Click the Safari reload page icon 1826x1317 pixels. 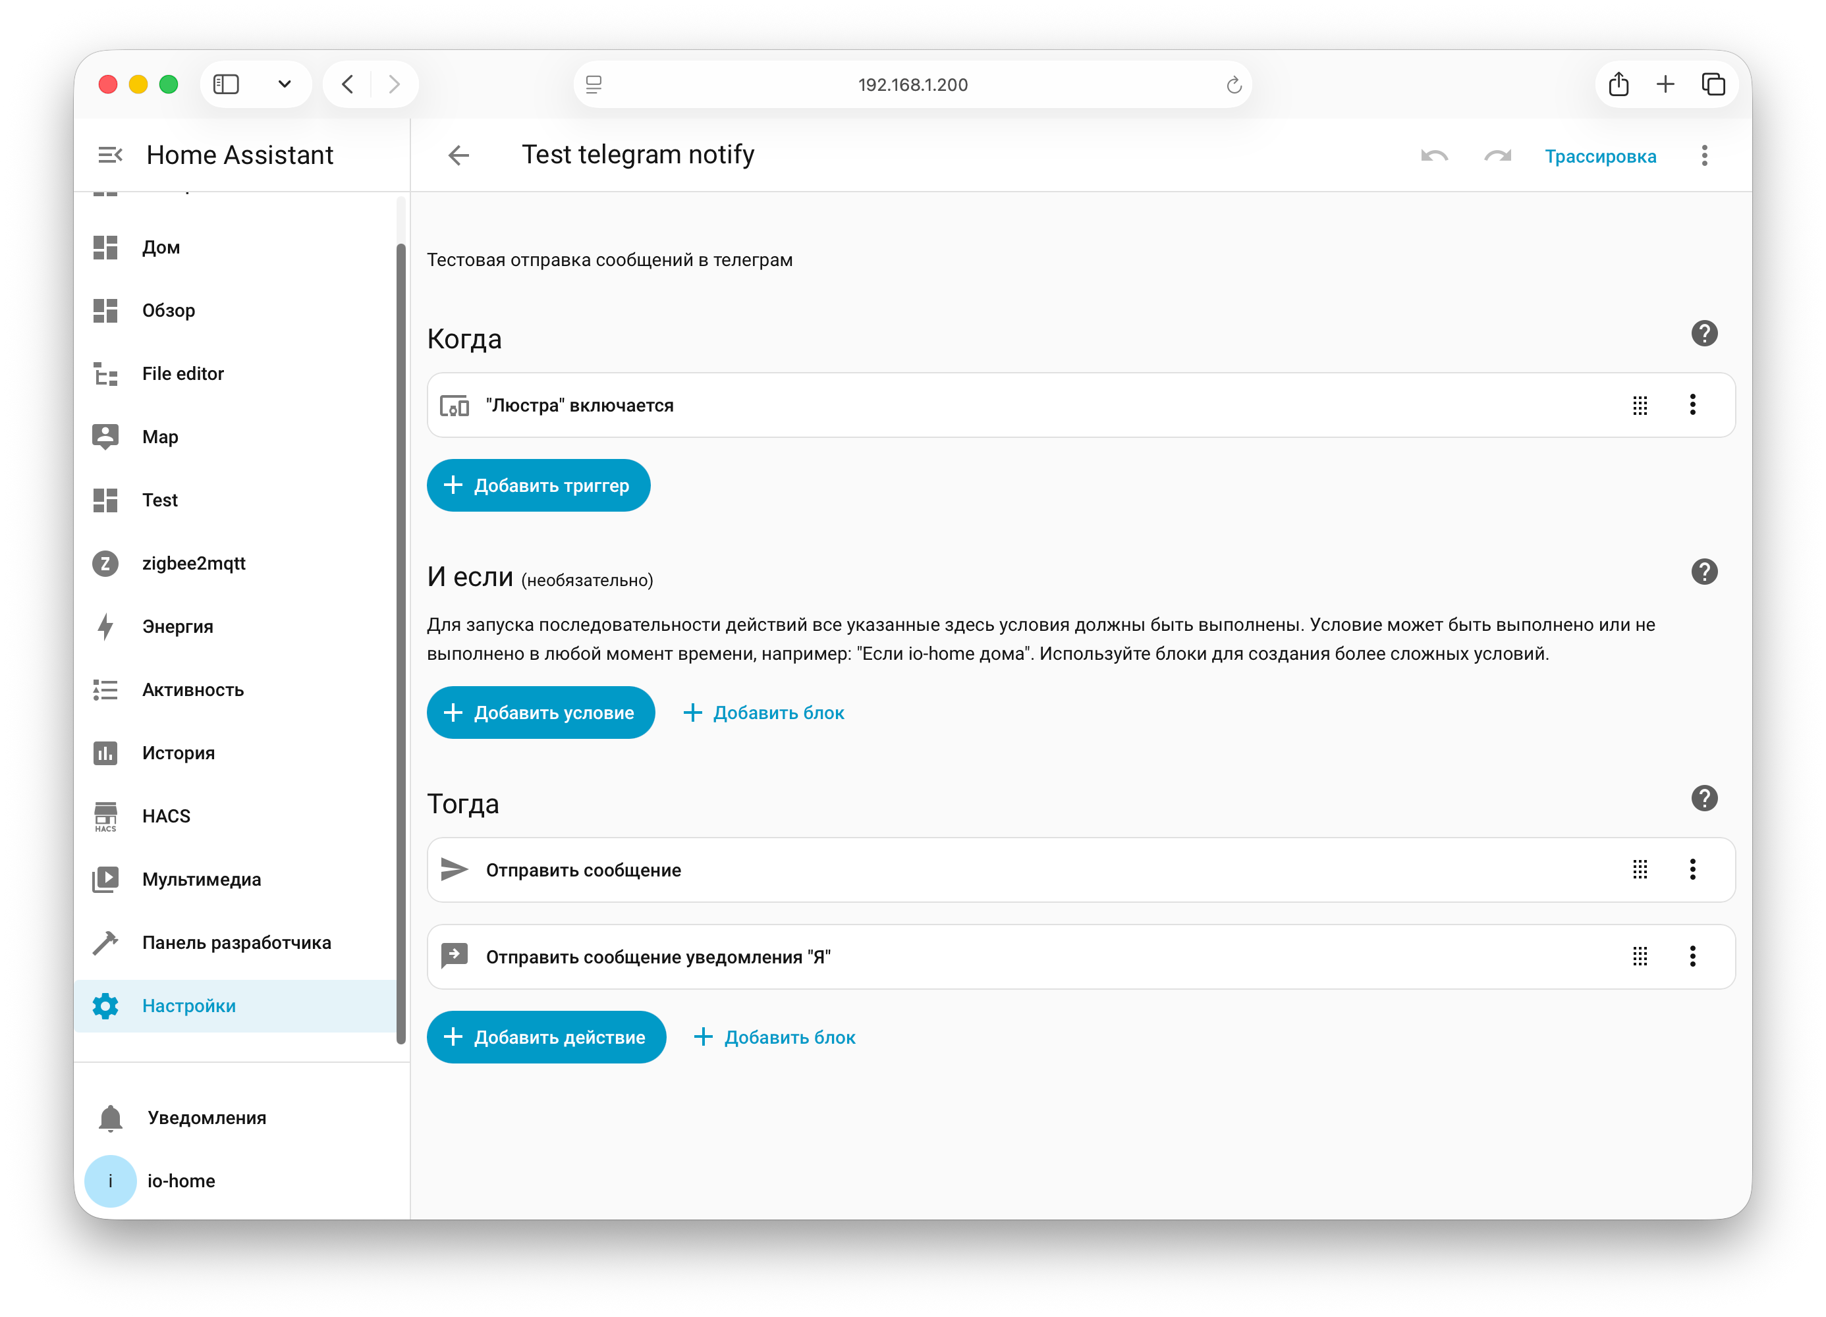coord(1233,84)
